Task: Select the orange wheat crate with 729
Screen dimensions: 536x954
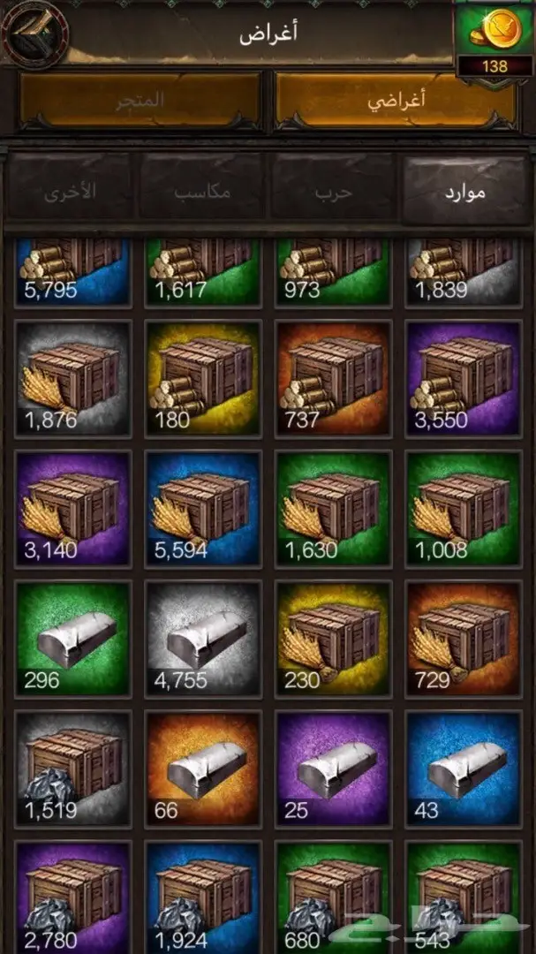Action: coord(464,639)
